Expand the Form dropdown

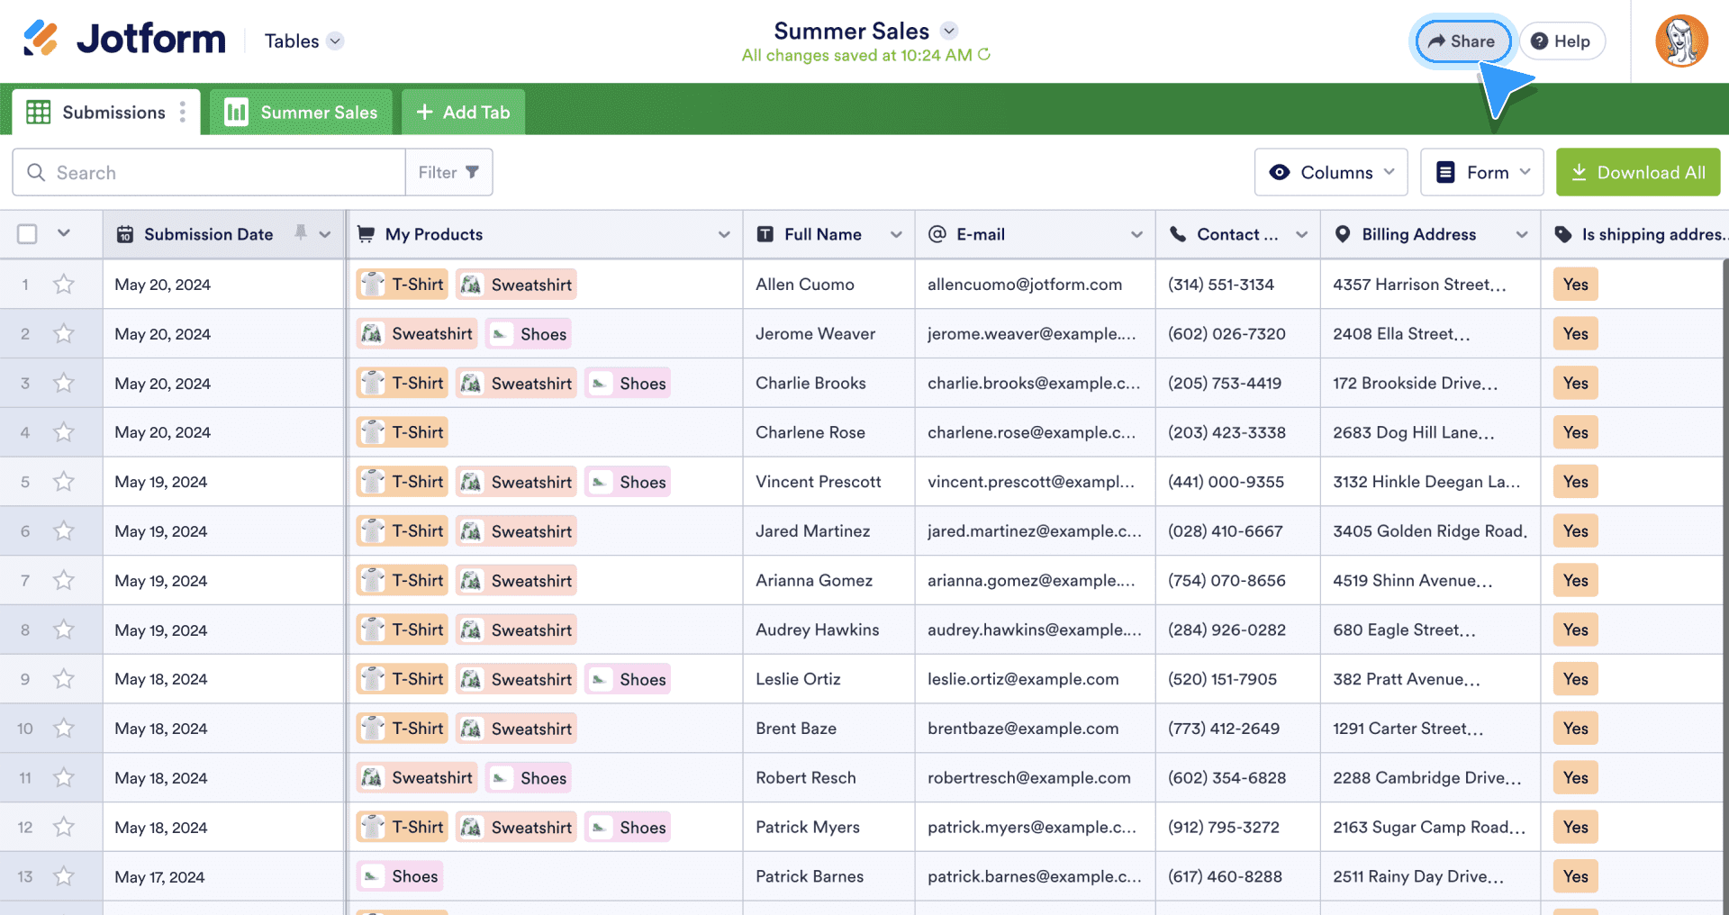tap(1481, 172)
